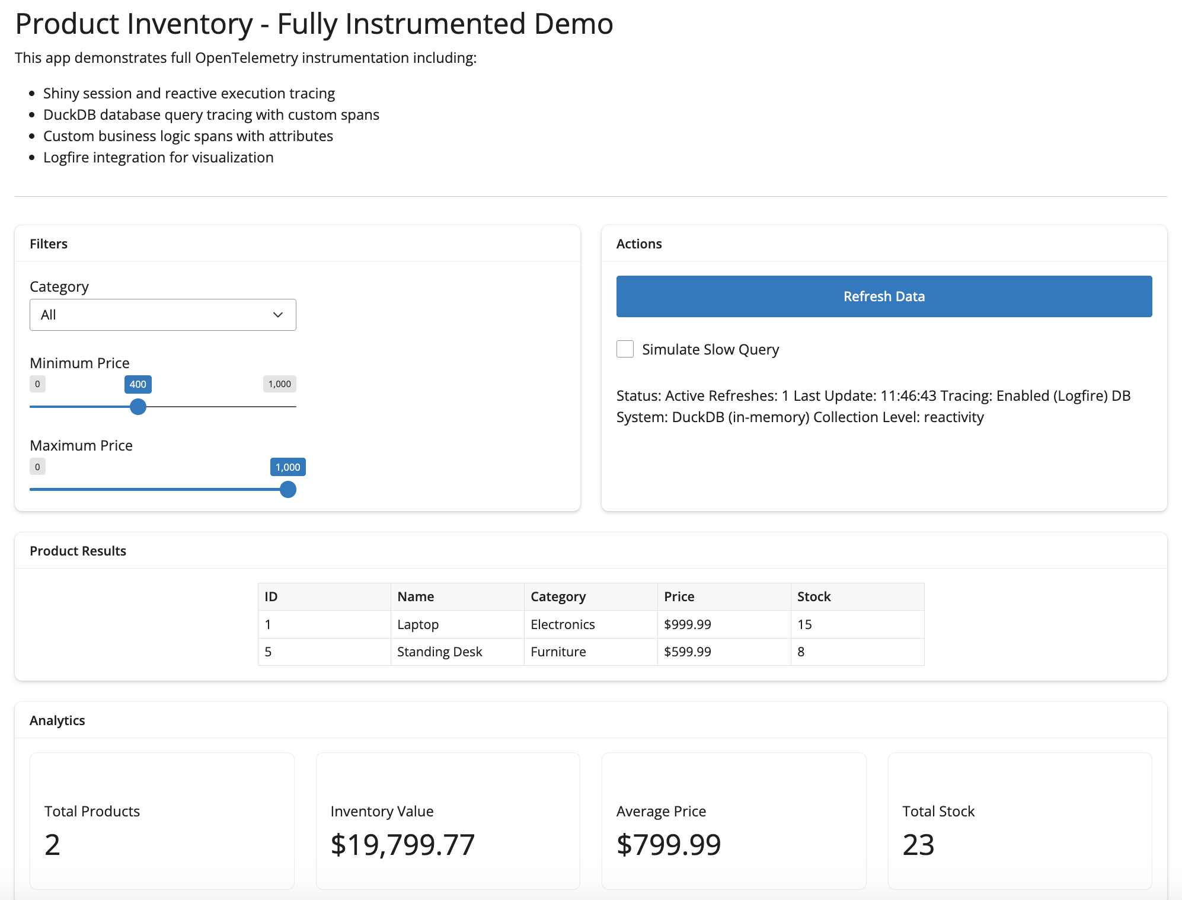Click the Minimum Price 1,000 maximum label
Screen dimensions: 1182x900
pos(279,384)
